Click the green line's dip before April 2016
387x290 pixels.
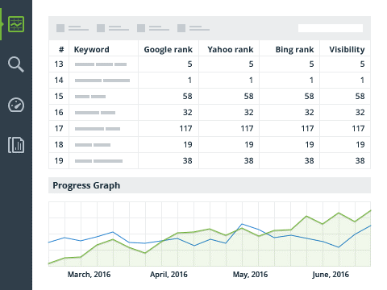(x=145, y=253)
